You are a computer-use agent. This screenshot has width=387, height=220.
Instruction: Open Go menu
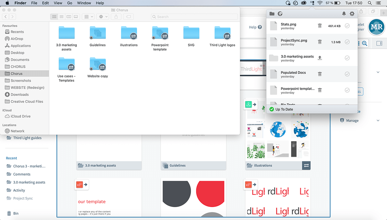pos(70,3)
